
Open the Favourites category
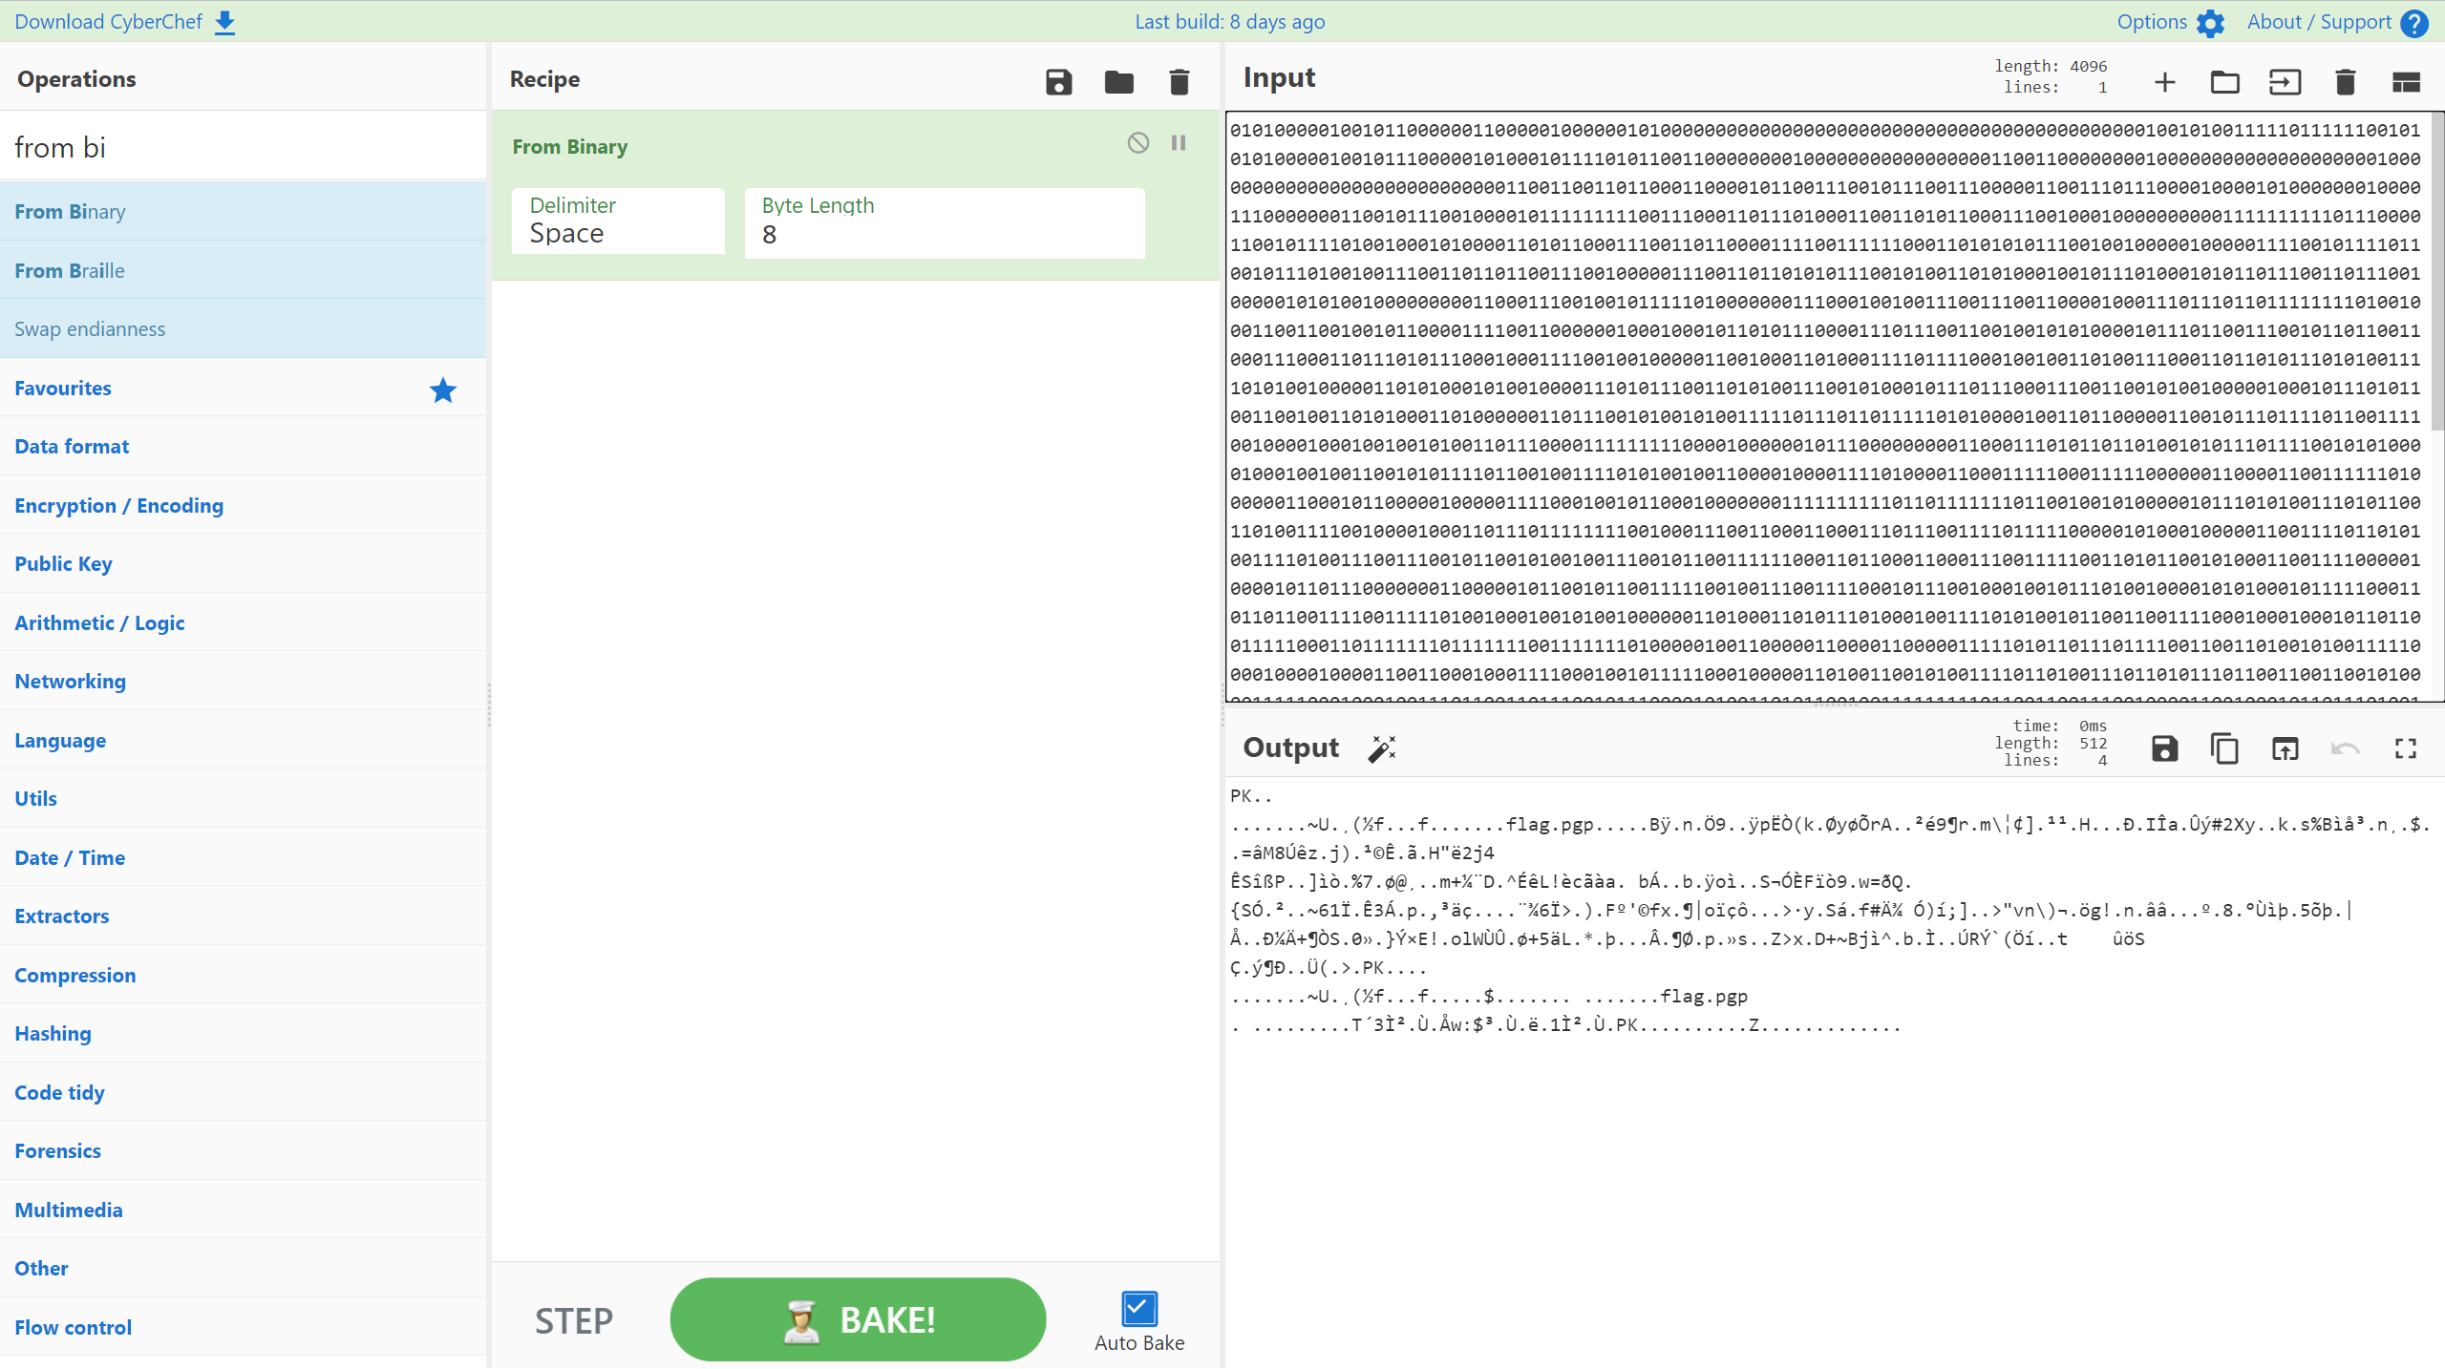62,388
